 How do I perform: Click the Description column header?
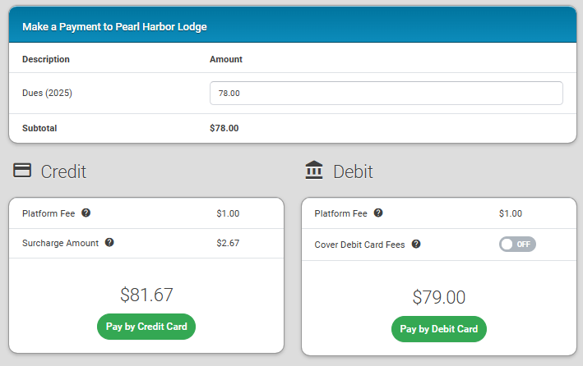[x=46, y=59]
